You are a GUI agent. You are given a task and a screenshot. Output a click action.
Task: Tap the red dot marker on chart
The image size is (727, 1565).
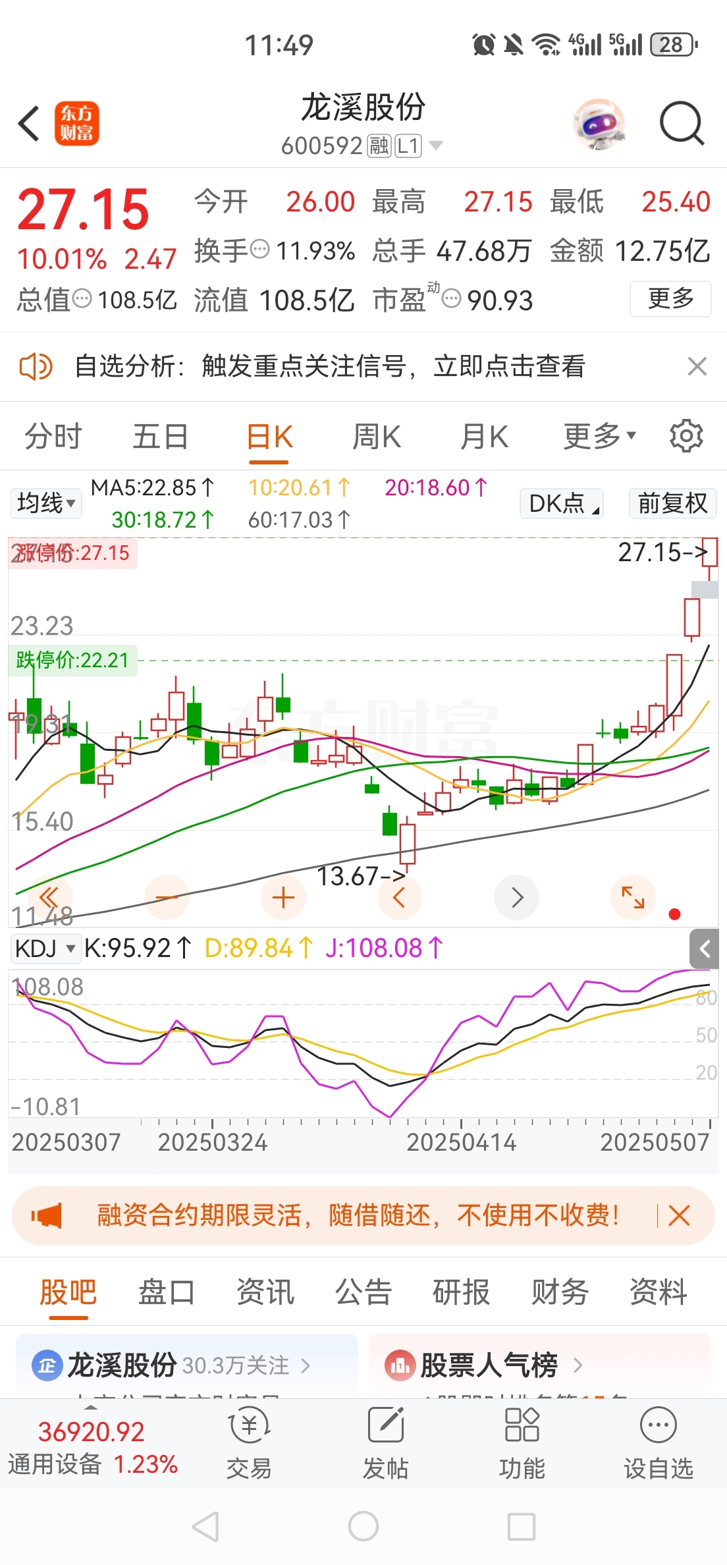click(674, 914)
